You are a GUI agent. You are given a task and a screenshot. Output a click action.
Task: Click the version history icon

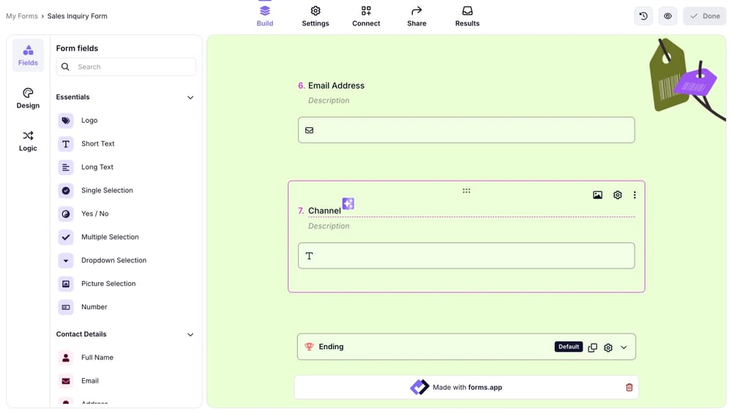click(x=643, y=16)
